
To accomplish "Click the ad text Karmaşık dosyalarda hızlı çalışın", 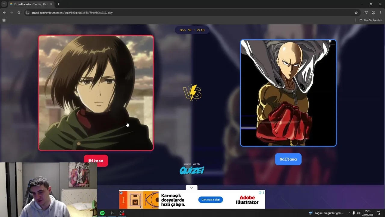I will coord(173,200).
